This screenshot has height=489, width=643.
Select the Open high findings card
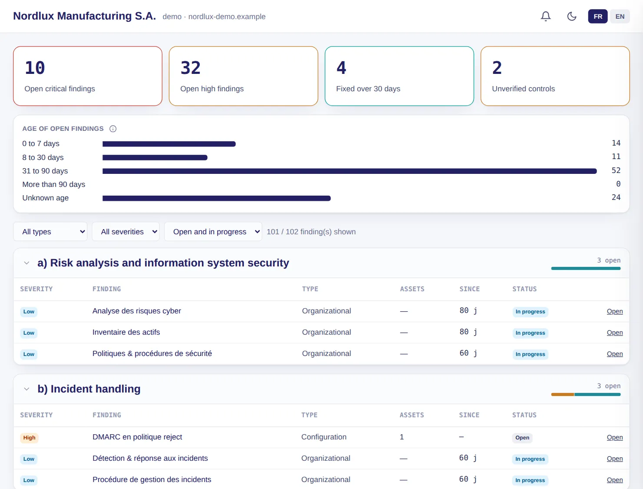point(243,76)
